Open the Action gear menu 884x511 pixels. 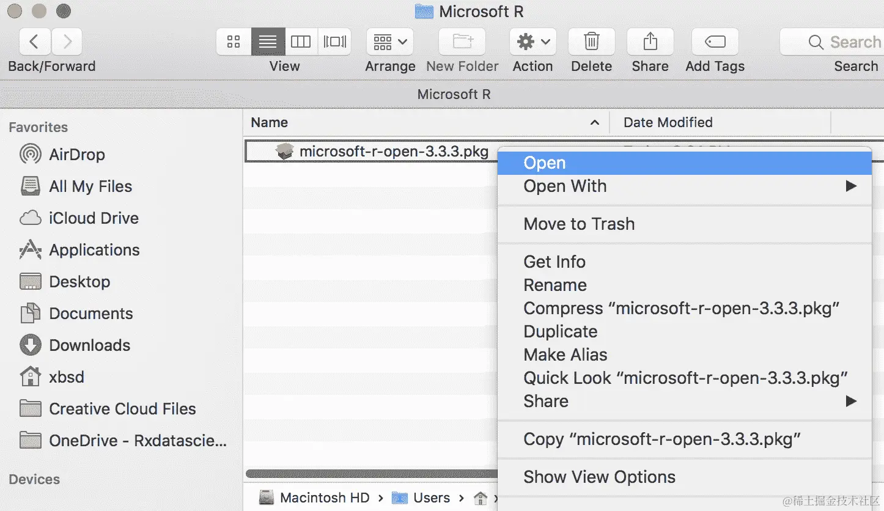[x=533, y=42]
